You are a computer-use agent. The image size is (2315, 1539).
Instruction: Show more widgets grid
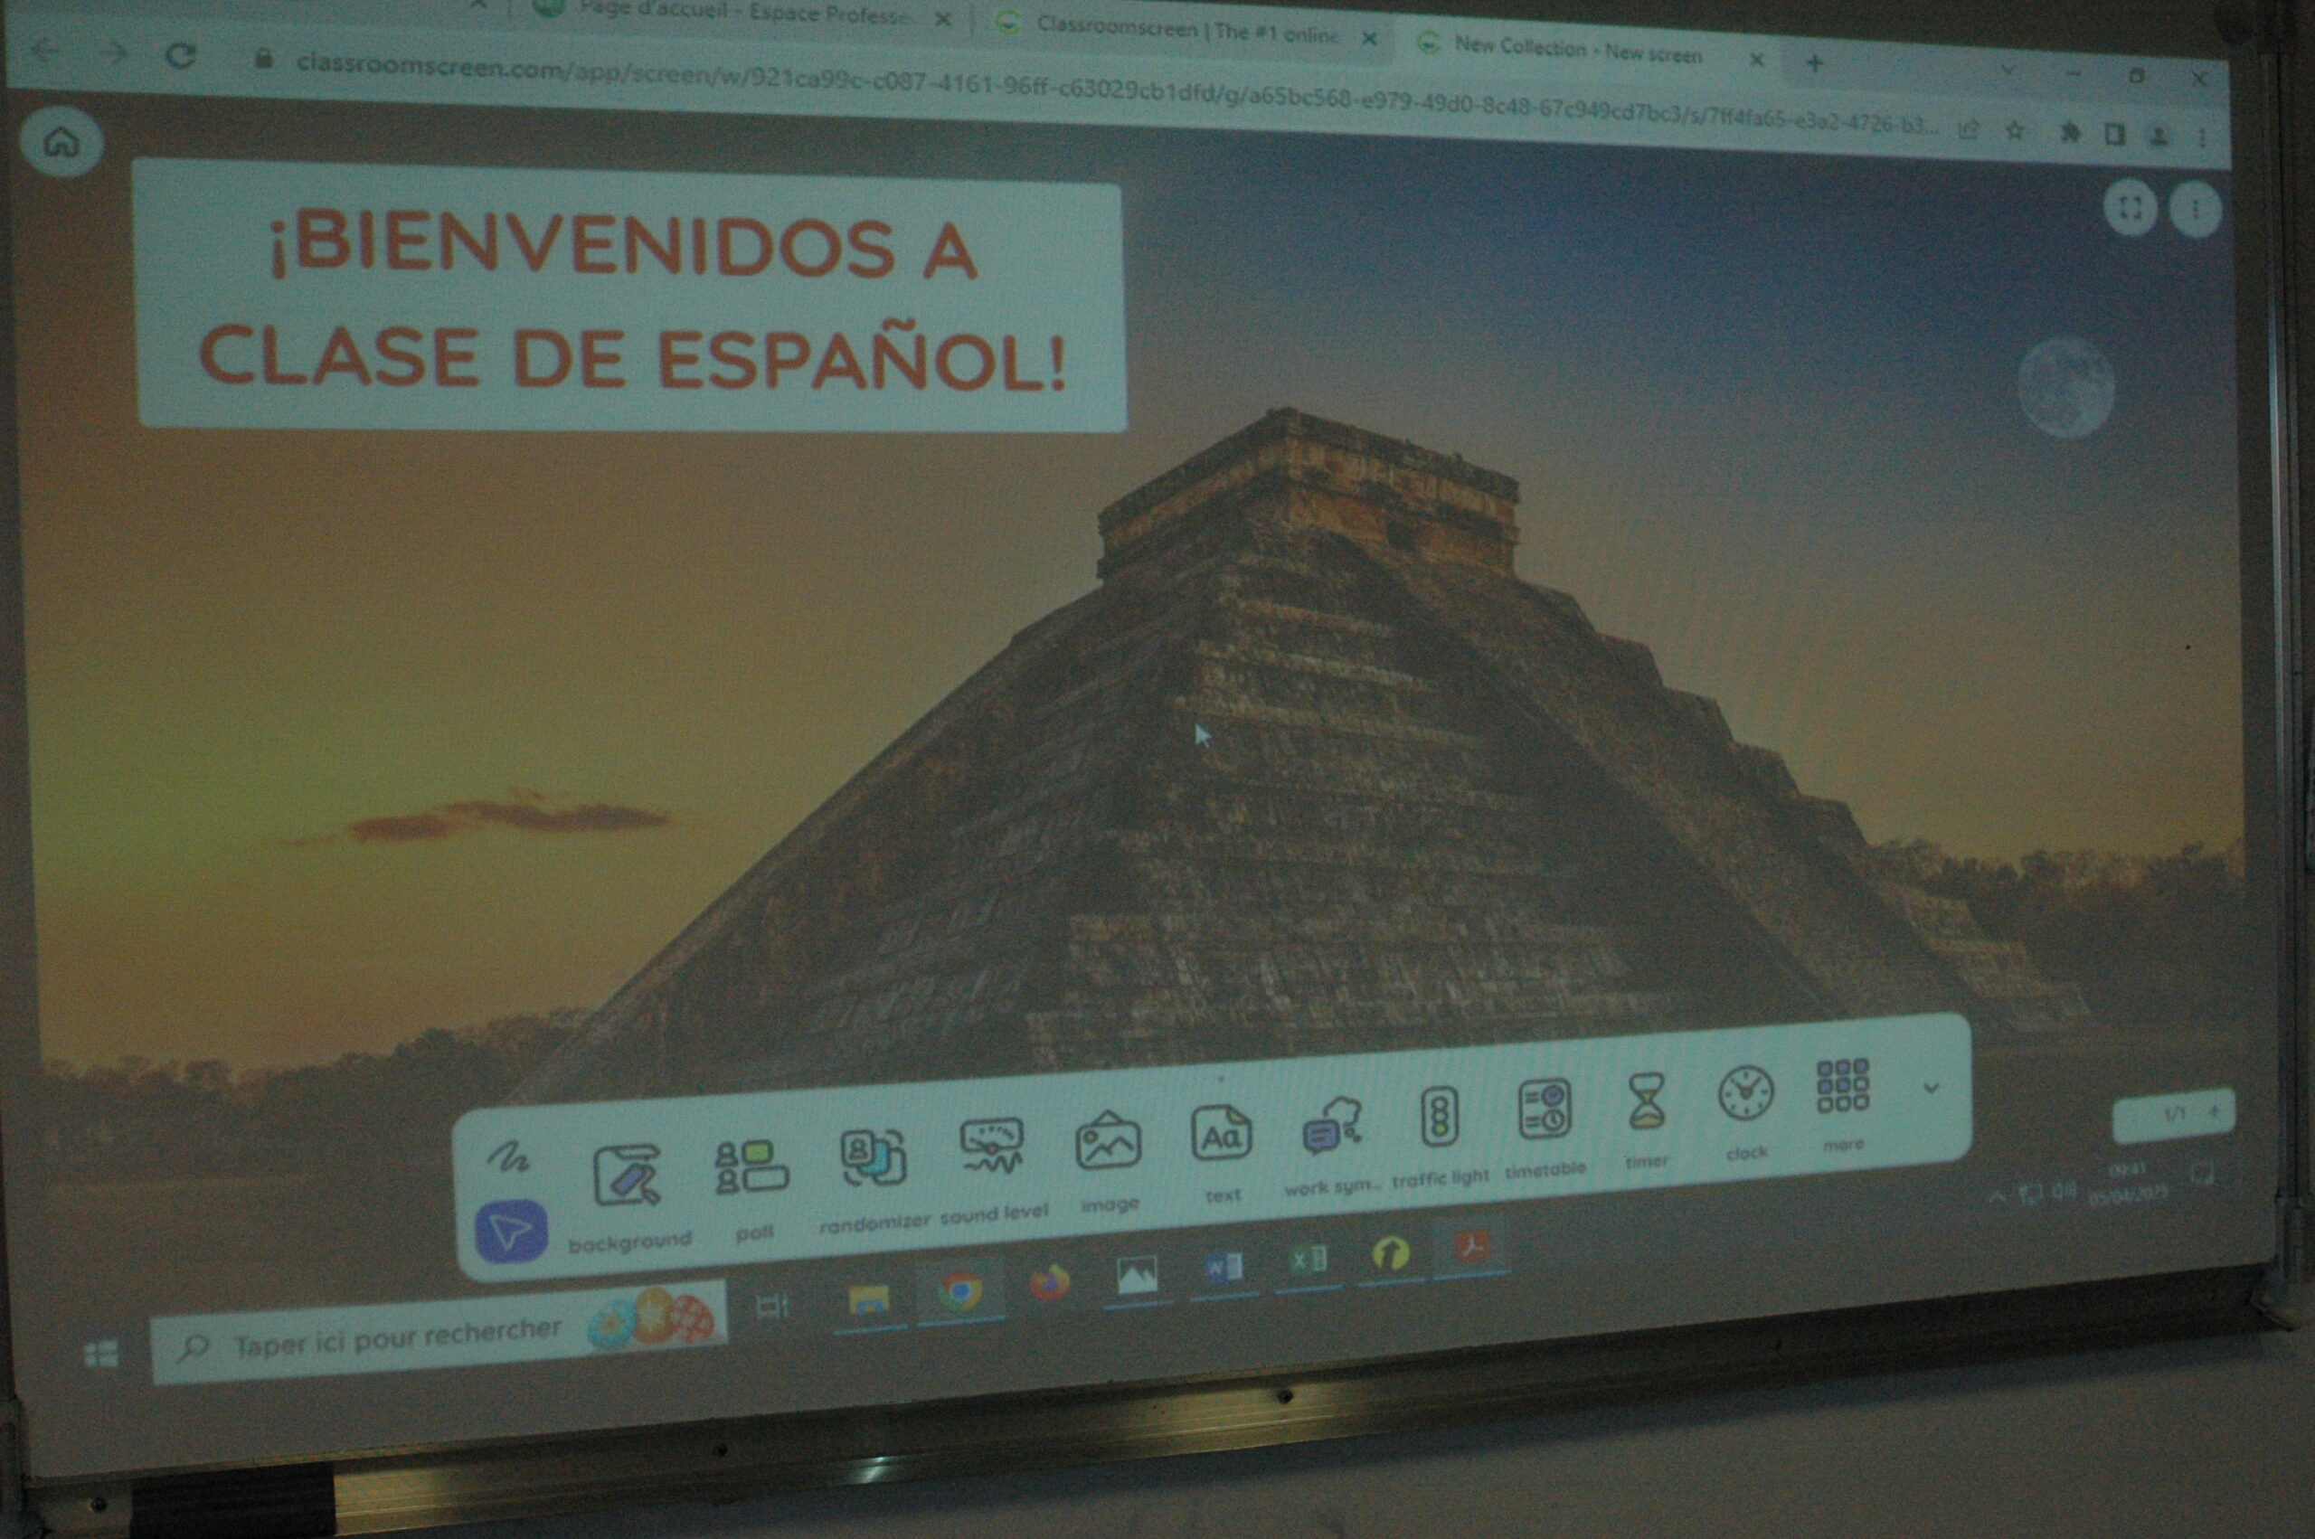1842,1086
